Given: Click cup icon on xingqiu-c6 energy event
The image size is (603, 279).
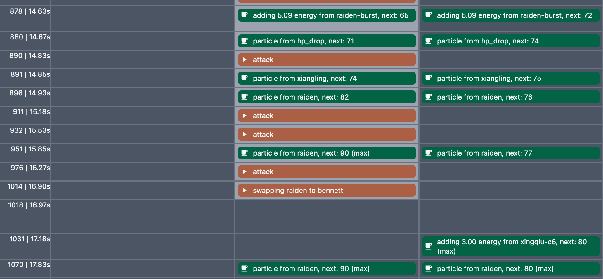Looking at the screenshot, I should tap(429, 246).
